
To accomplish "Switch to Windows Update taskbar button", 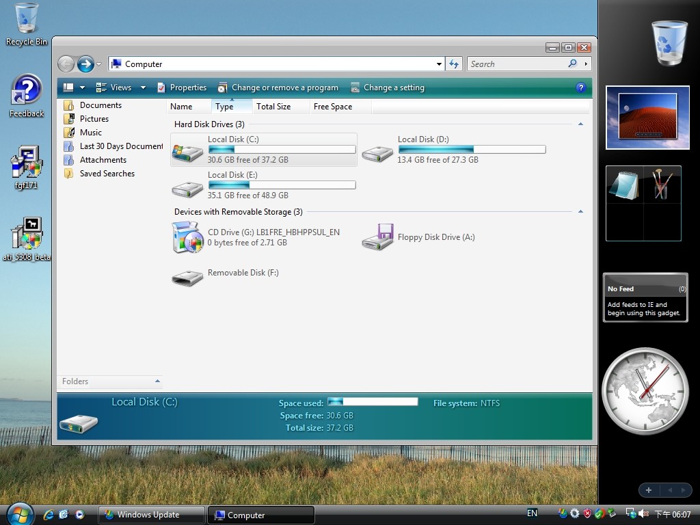I will click(x=151, y=515).
